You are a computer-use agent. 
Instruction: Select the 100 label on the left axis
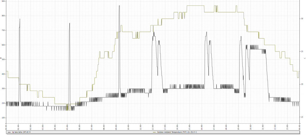pos(3,118)
